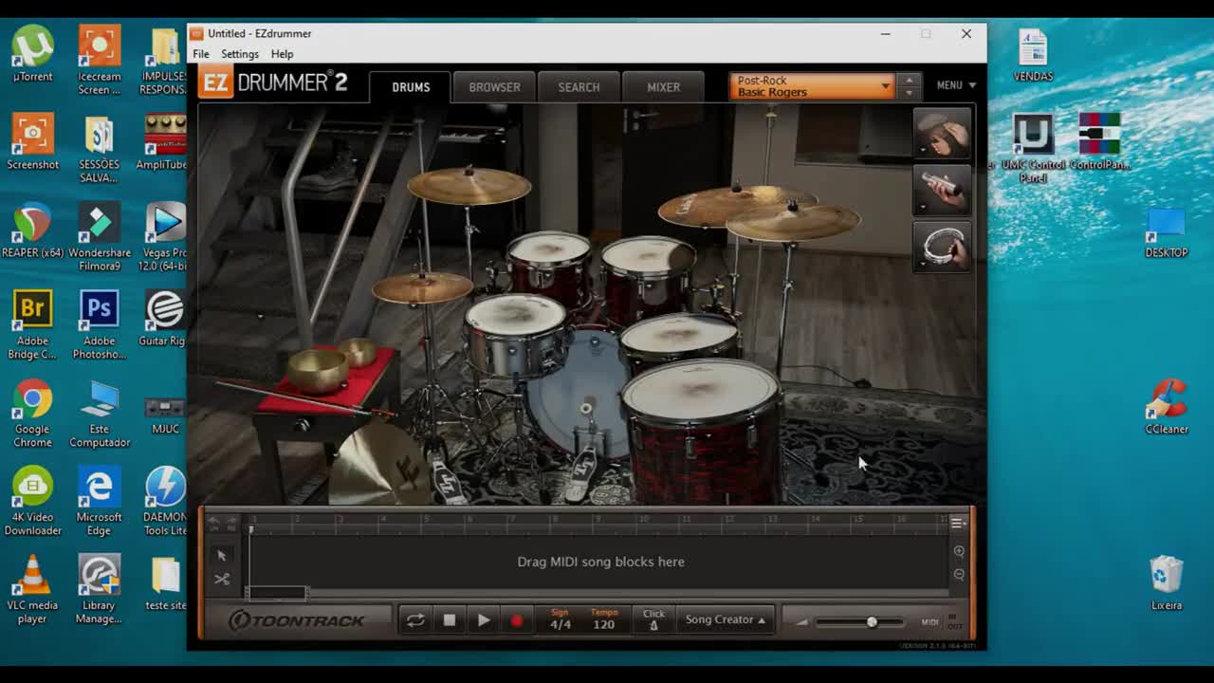Click the Toontrack logo
The image size is (1214, 683).
point(297,620)
